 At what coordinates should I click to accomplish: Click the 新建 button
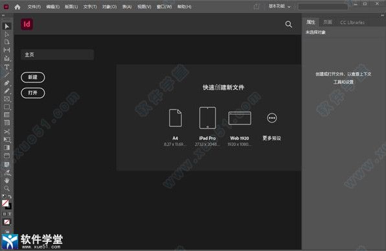click(x=33, y=77)
